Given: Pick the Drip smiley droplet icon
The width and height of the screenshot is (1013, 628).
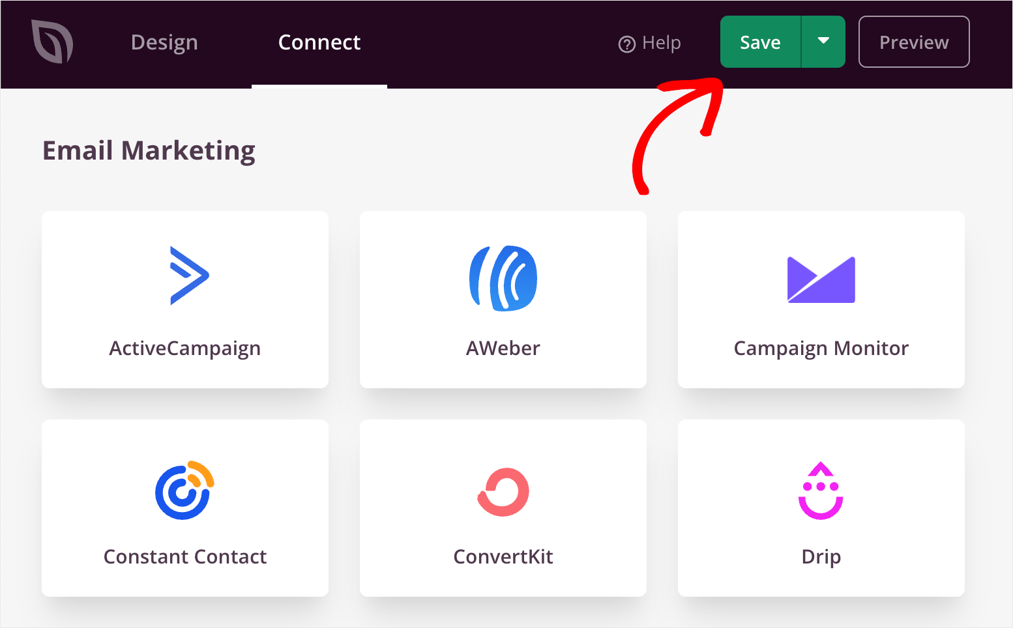Looking at the screenshot, I should point(821,491).
